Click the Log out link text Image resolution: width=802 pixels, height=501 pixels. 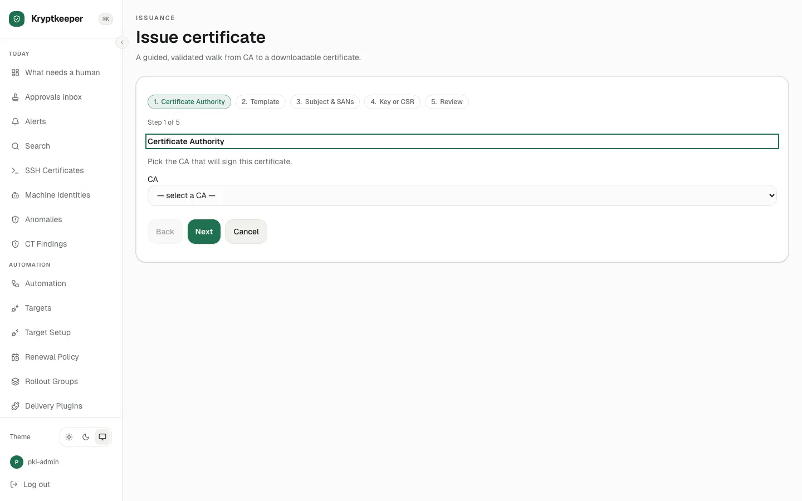[x=37, y=484]
